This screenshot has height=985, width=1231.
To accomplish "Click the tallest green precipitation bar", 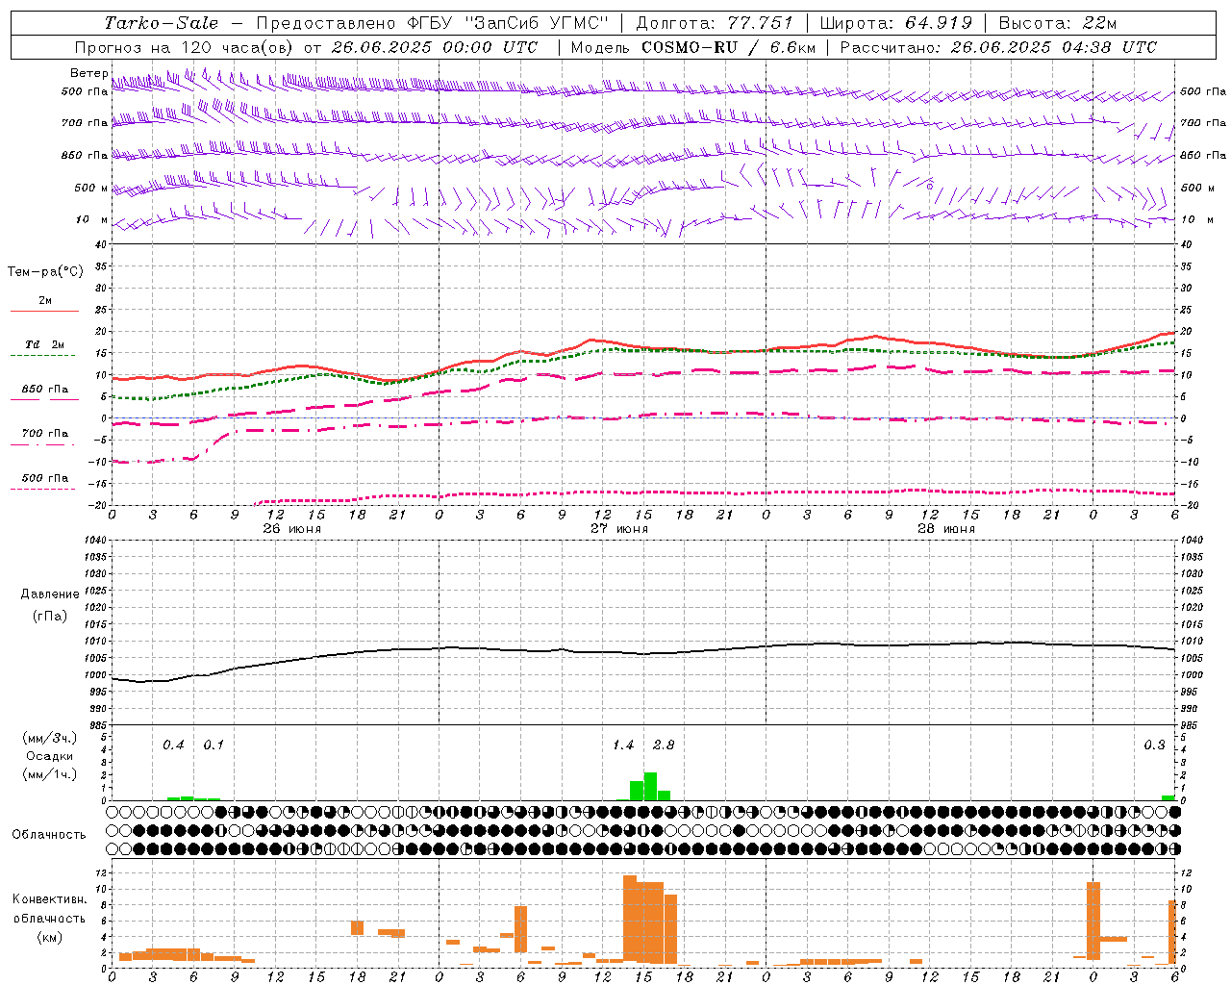I will (650, 786).
